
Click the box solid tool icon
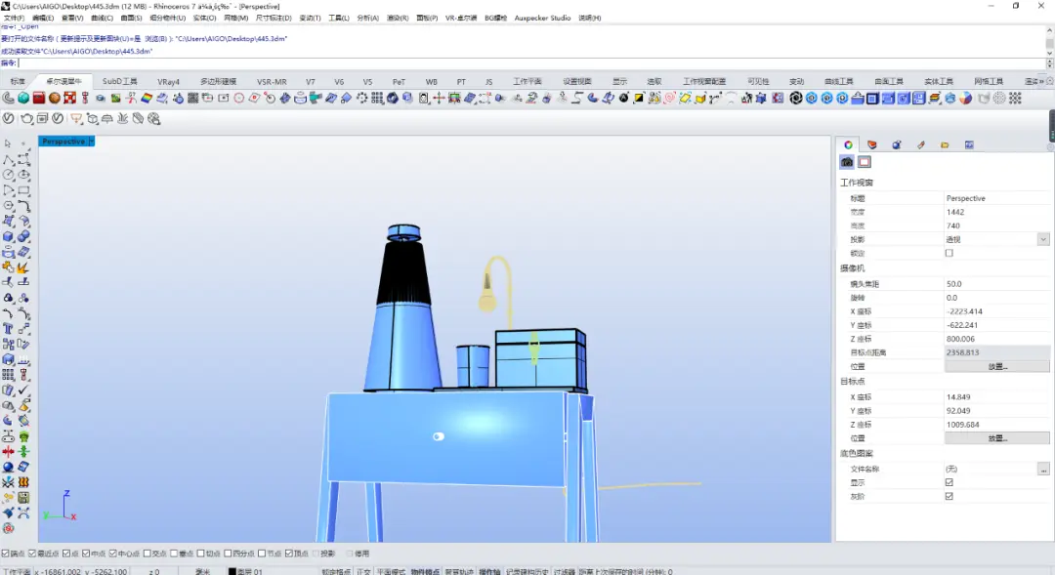tap(8, 236)
